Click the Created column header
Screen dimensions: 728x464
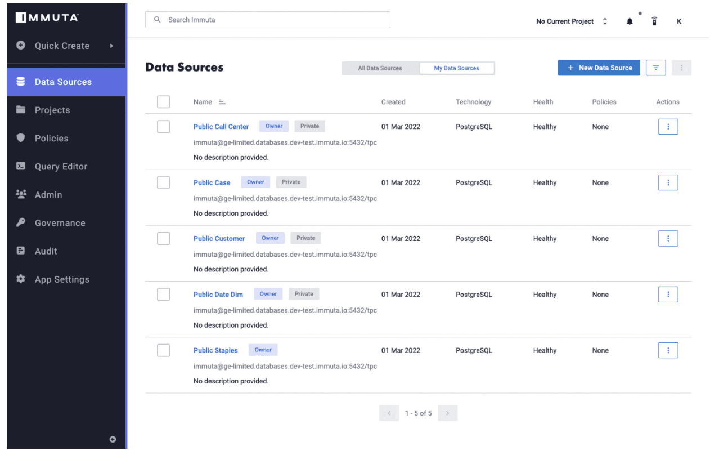(x=393, y=102)
